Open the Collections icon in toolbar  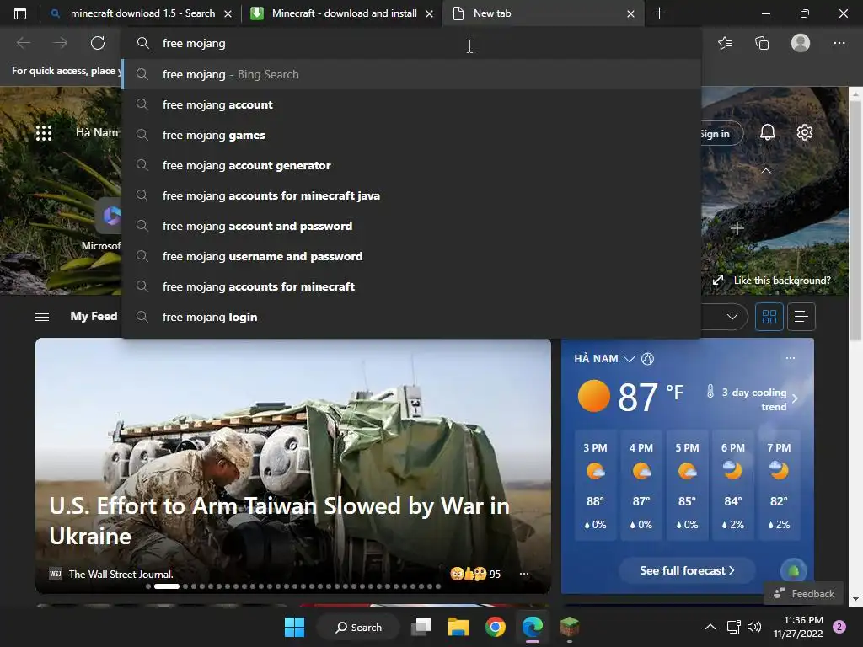pyautogui.click(x=762, y=43)
